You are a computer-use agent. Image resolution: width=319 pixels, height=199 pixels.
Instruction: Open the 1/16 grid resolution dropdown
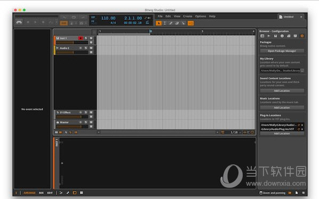pyautogui.click(x=235, y=132)
